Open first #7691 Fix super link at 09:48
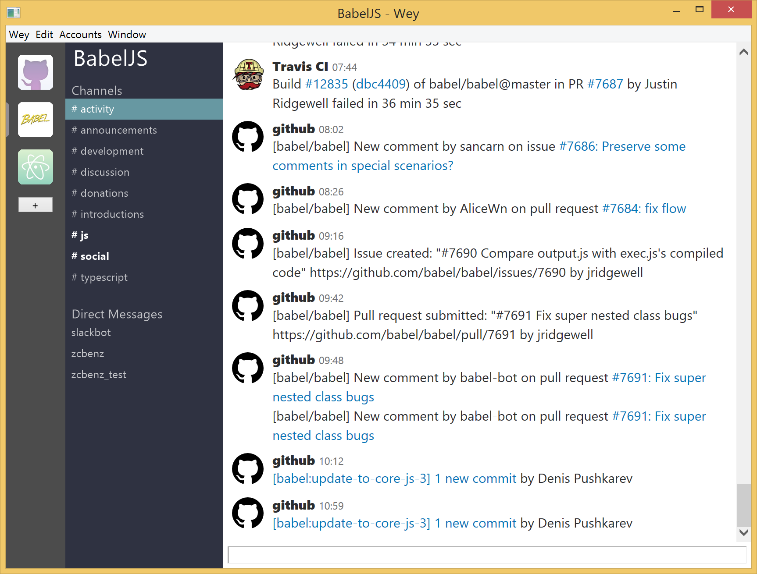This screenshot has width=757, height=574. pos(659,378)
